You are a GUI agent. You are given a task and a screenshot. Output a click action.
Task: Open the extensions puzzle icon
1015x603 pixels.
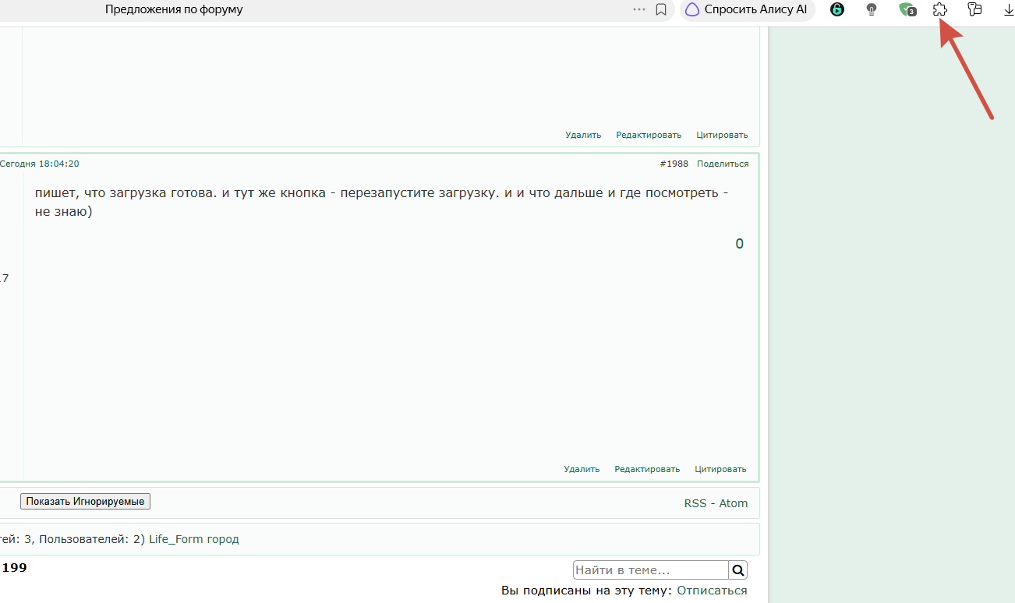[x=940, y=10]
